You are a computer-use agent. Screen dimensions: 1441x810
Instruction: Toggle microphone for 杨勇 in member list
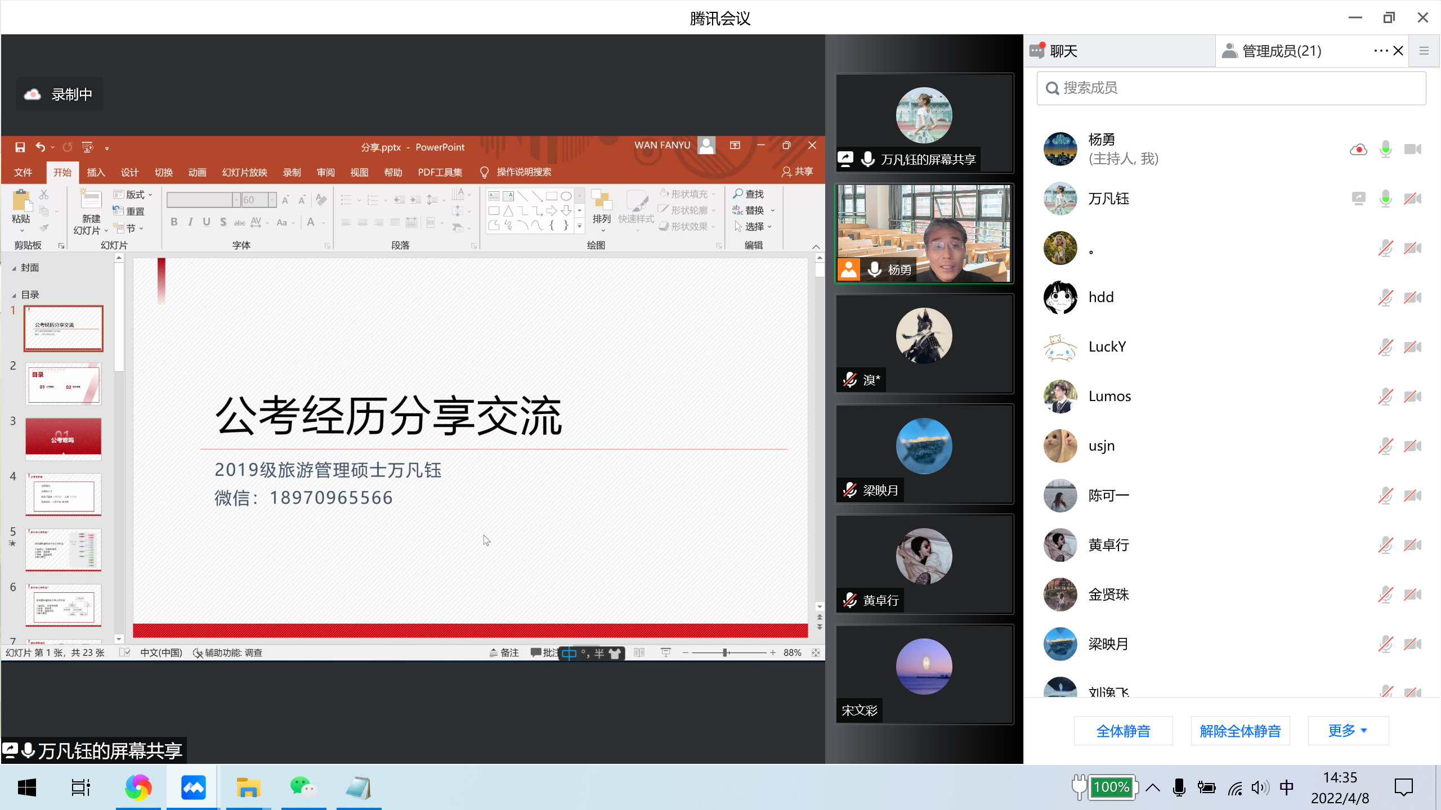[x=1386, y=150]
